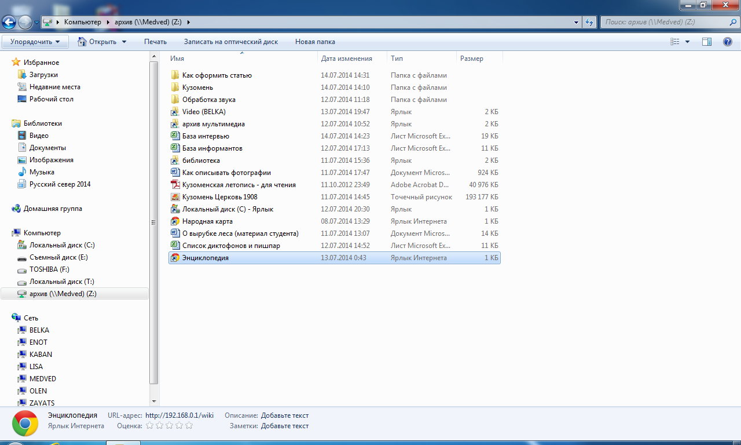
Task: Sort files by Дата изменения column header
Action: [x=346, y=59]
